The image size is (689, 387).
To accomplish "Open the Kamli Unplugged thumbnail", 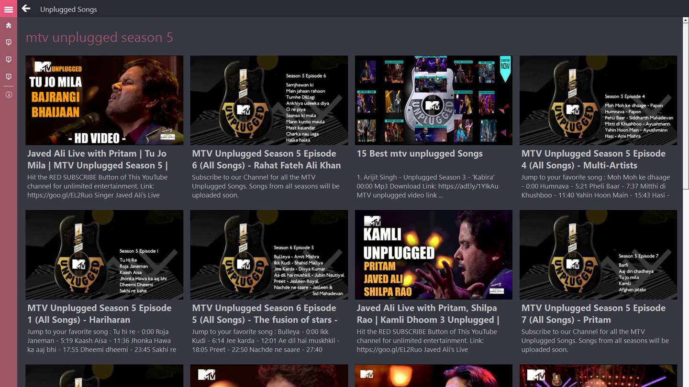I will tap(433, 255).
